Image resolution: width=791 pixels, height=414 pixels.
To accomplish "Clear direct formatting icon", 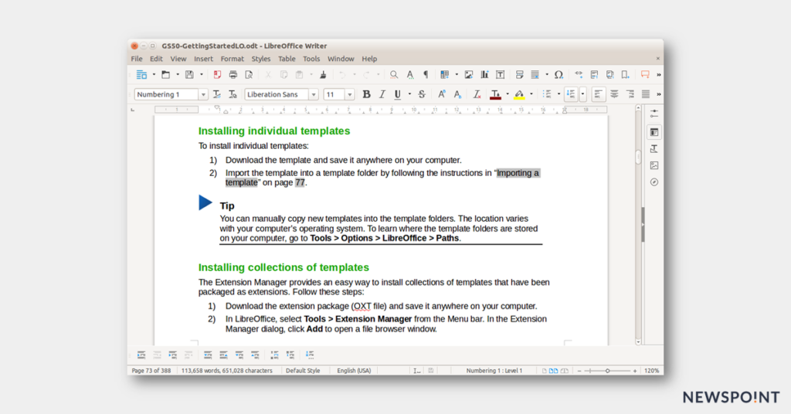I will point(477,94).
